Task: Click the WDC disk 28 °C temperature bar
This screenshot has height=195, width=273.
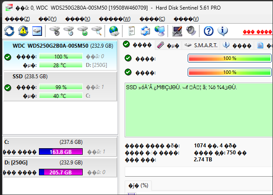Action: click(x=61, y=65)
